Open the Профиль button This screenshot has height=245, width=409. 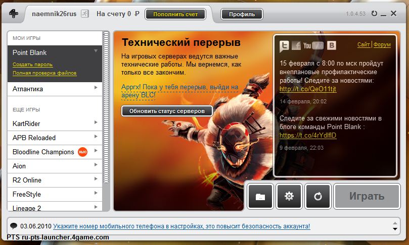tap(242, 14)
